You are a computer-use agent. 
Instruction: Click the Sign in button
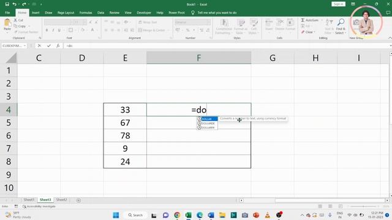pyautogui.click(x=338, y=4)
